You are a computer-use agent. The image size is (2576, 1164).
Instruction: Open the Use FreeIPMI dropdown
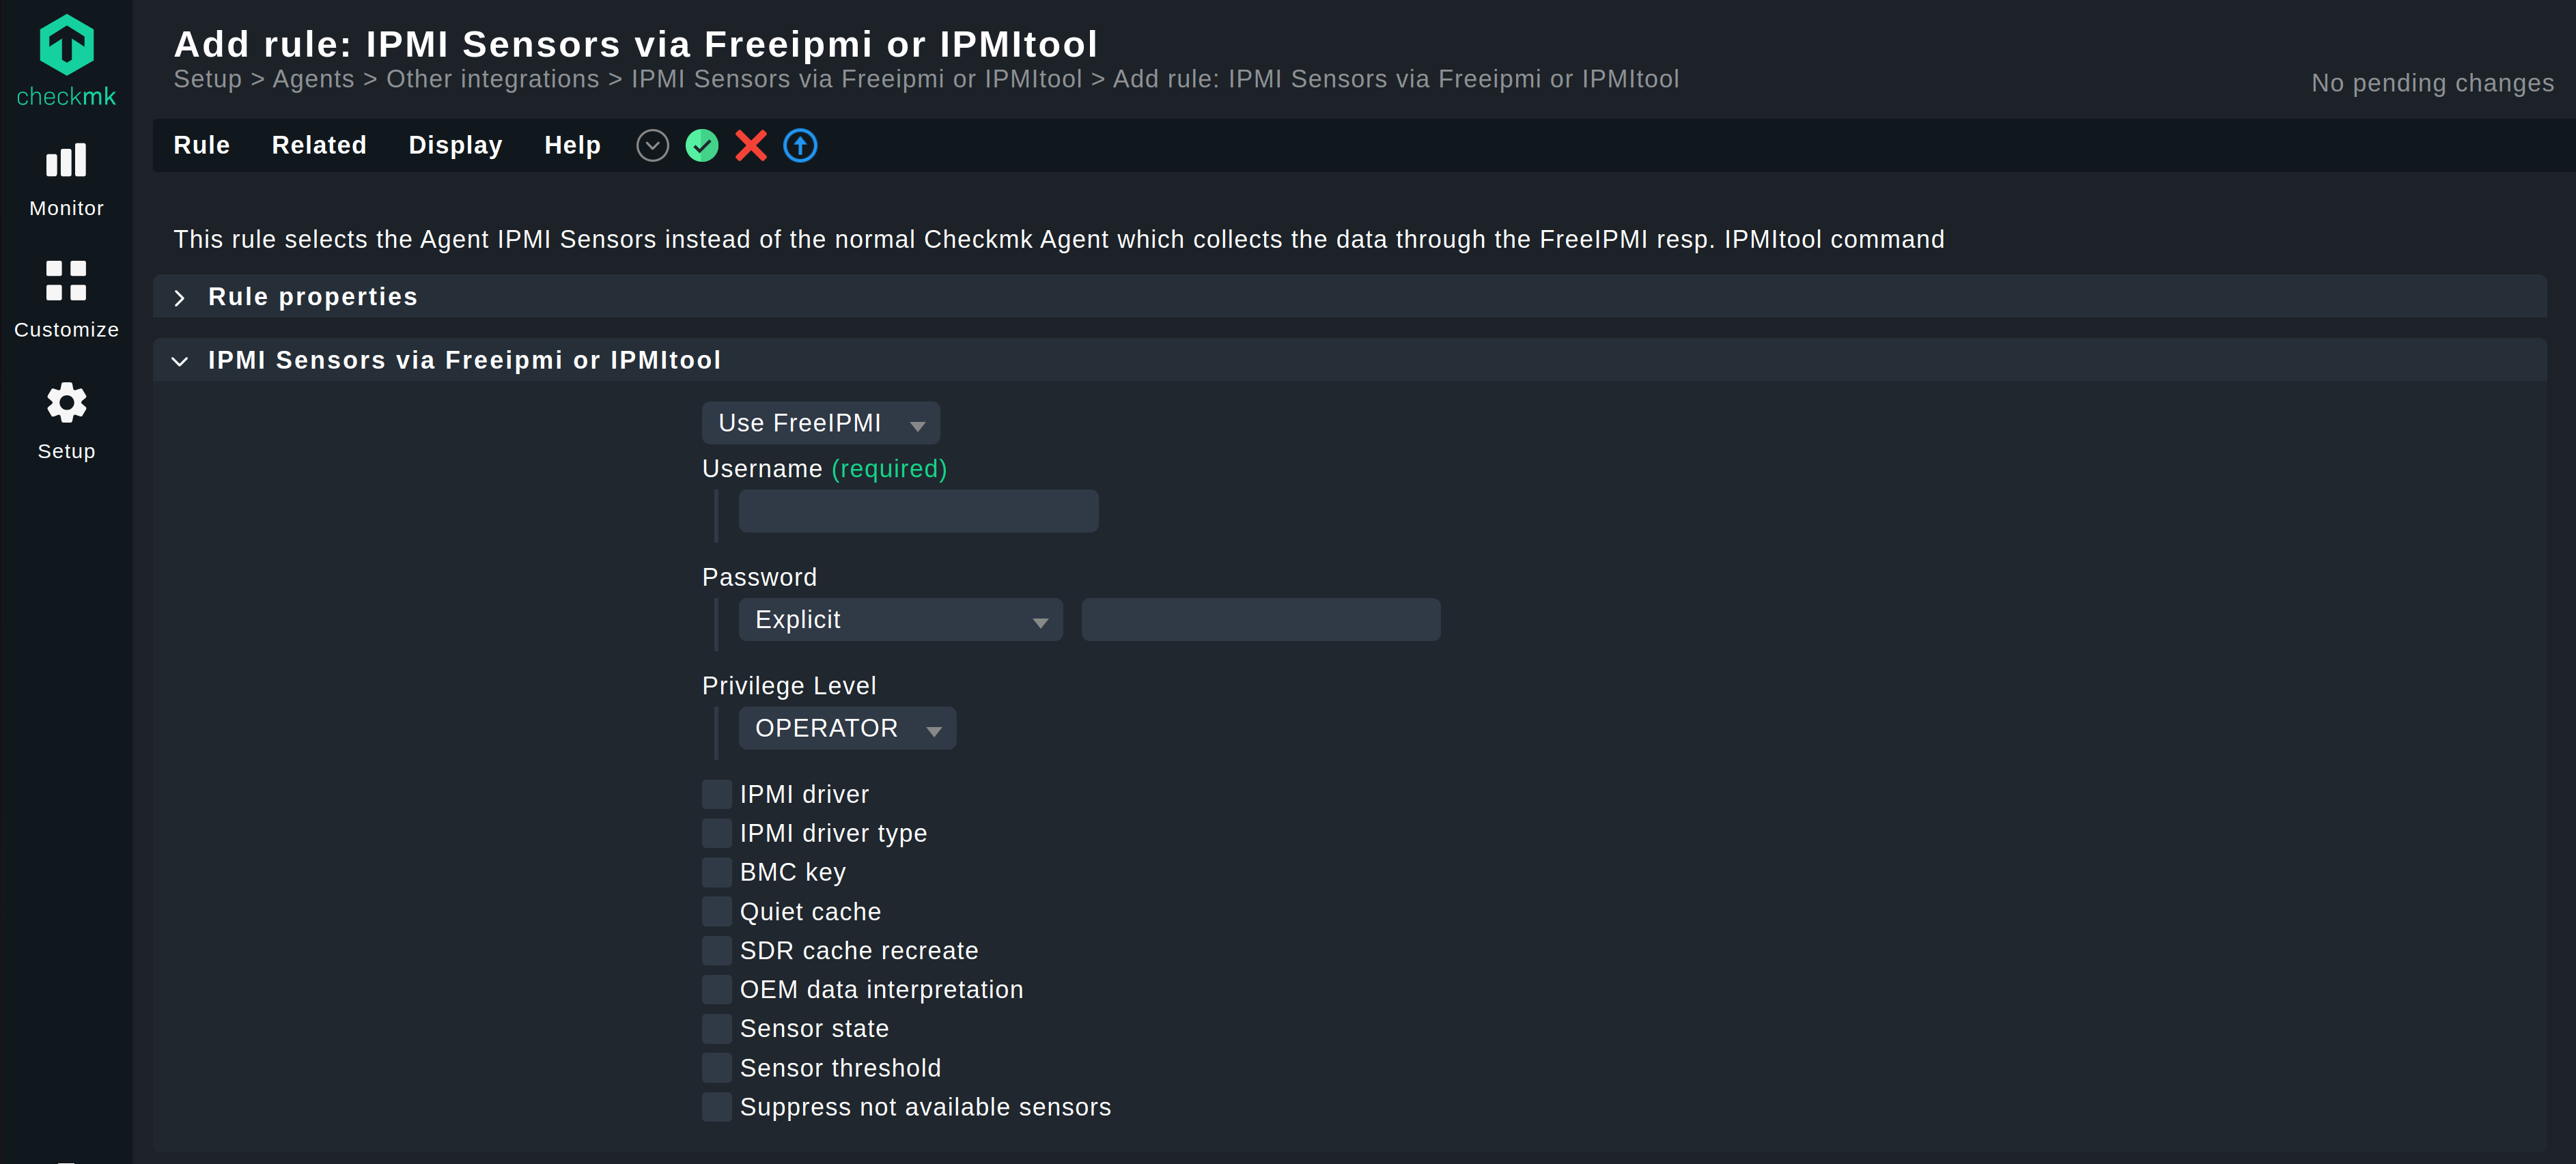point(820,423)
